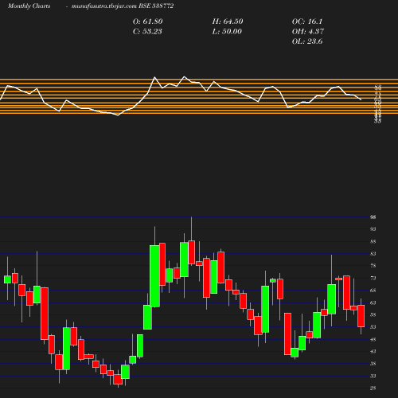Click the 93 price axis label
Image resolution: width=398 pixels, height=398 pixels.
[x=373, y=229]
